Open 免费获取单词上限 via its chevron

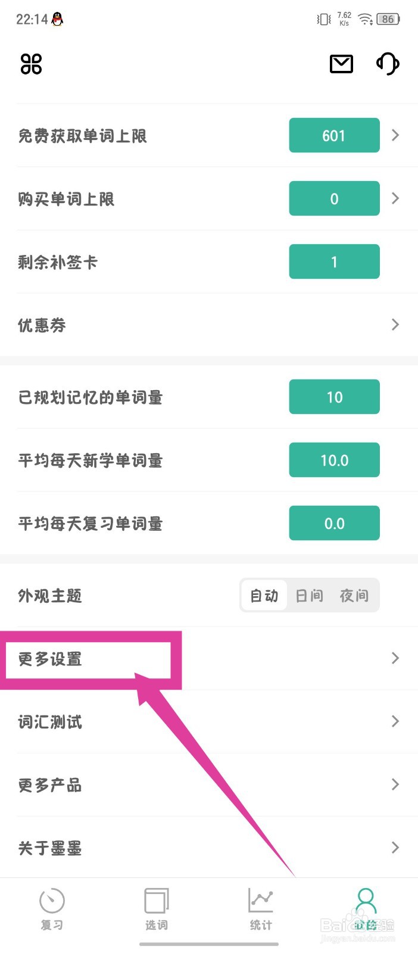395,135
